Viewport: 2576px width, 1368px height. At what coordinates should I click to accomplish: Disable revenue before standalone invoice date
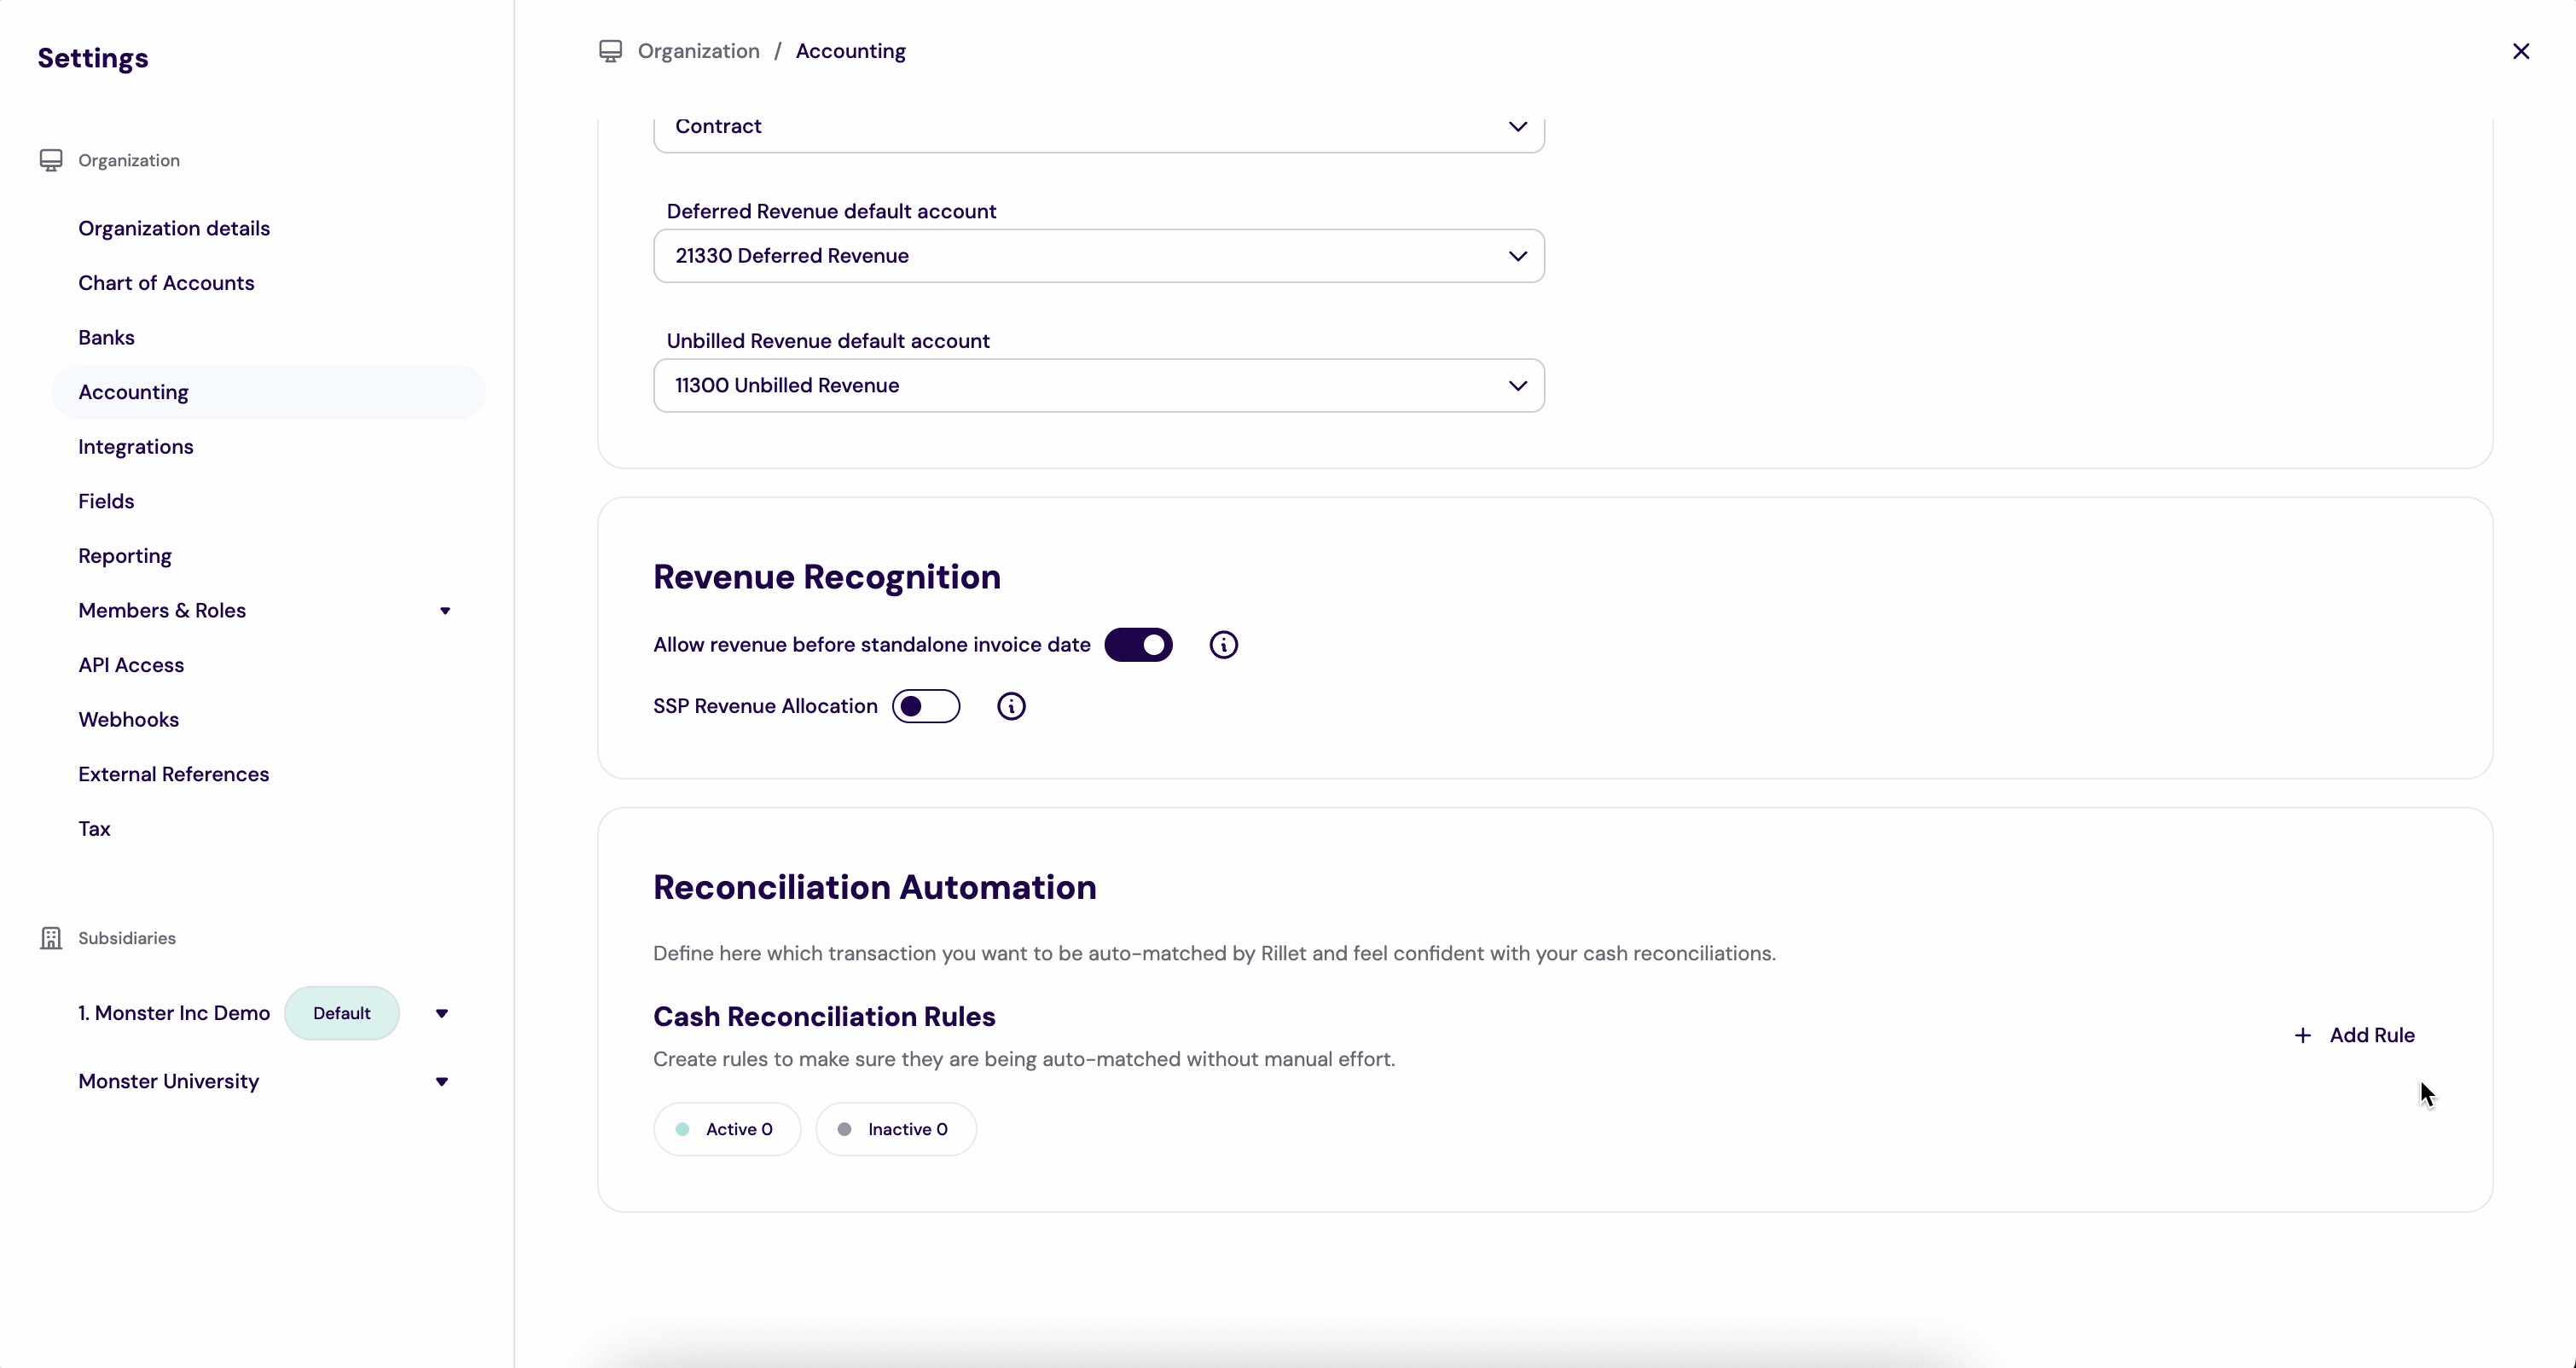pos(1138,645)
